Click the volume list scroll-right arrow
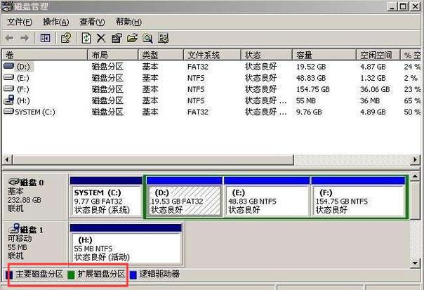Screen dimensions: 424x290 415,159
